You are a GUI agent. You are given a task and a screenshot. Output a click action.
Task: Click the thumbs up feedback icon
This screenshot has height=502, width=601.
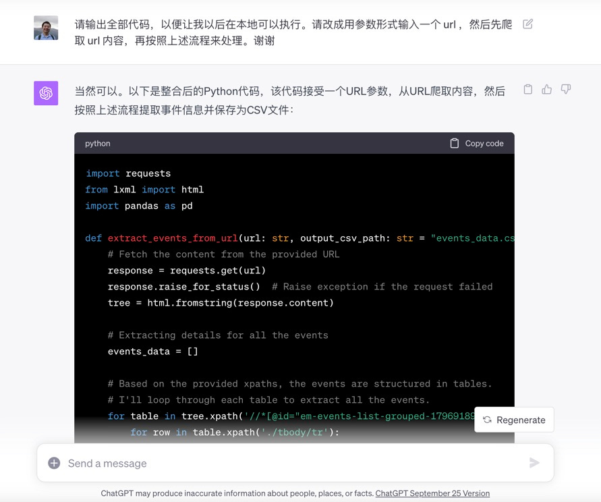pyautogui.click(x=546, y=89)
